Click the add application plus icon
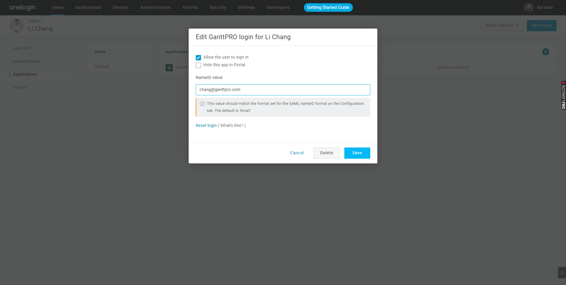 [545, 52]
